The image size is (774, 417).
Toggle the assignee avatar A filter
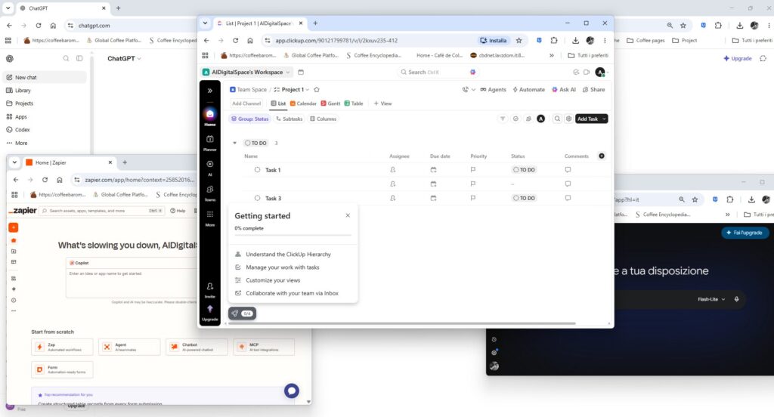click(541, 119)
